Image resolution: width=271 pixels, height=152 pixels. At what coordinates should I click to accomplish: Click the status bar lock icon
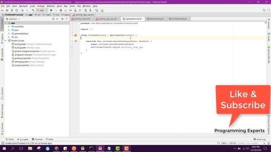(264, 143)
